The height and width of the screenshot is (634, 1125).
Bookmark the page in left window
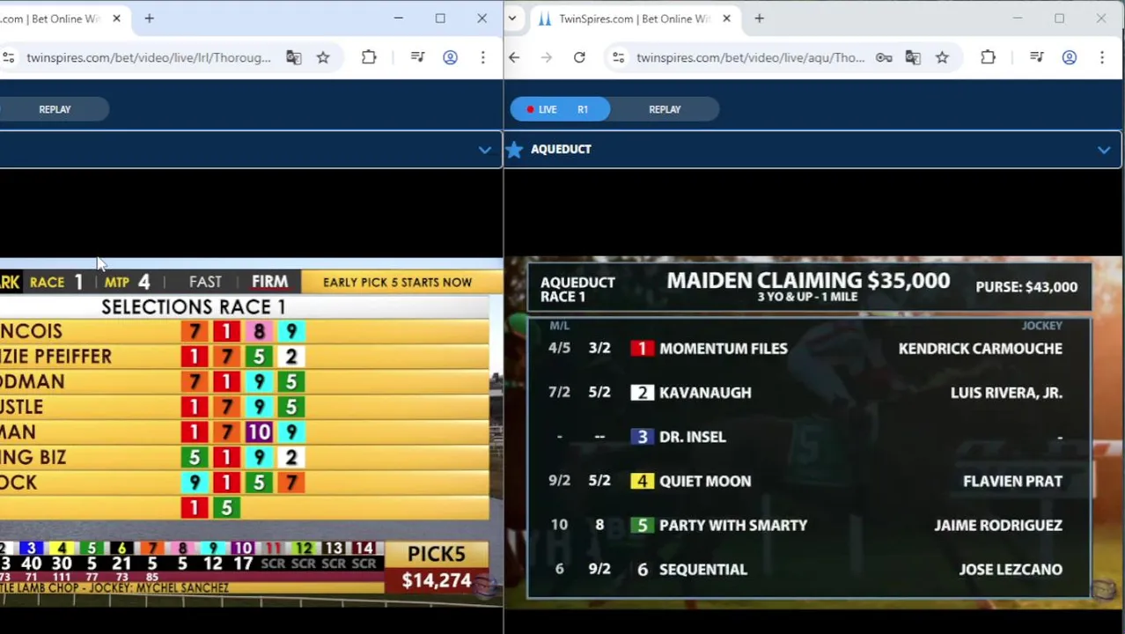click(323, 57)
